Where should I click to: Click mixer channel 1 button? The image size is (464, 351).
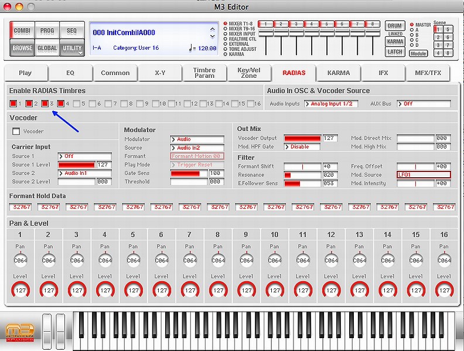(266, 24)
